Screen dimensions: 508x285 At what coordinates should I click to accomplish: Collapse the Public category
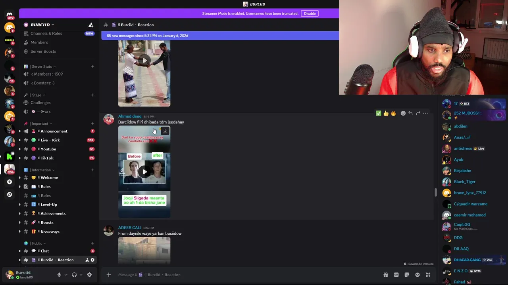pos(35,243)
